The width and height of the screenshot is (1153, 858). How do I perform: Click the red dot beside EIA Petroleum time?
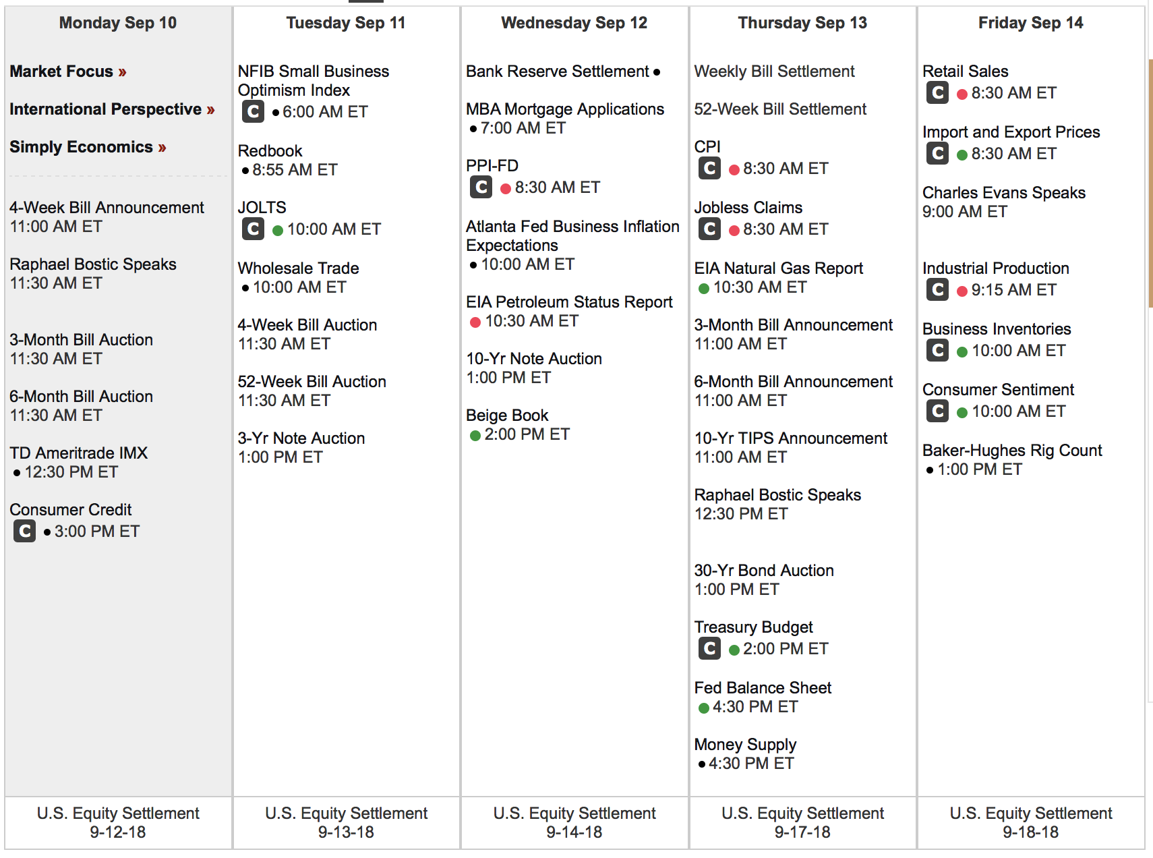click(475, 322)
